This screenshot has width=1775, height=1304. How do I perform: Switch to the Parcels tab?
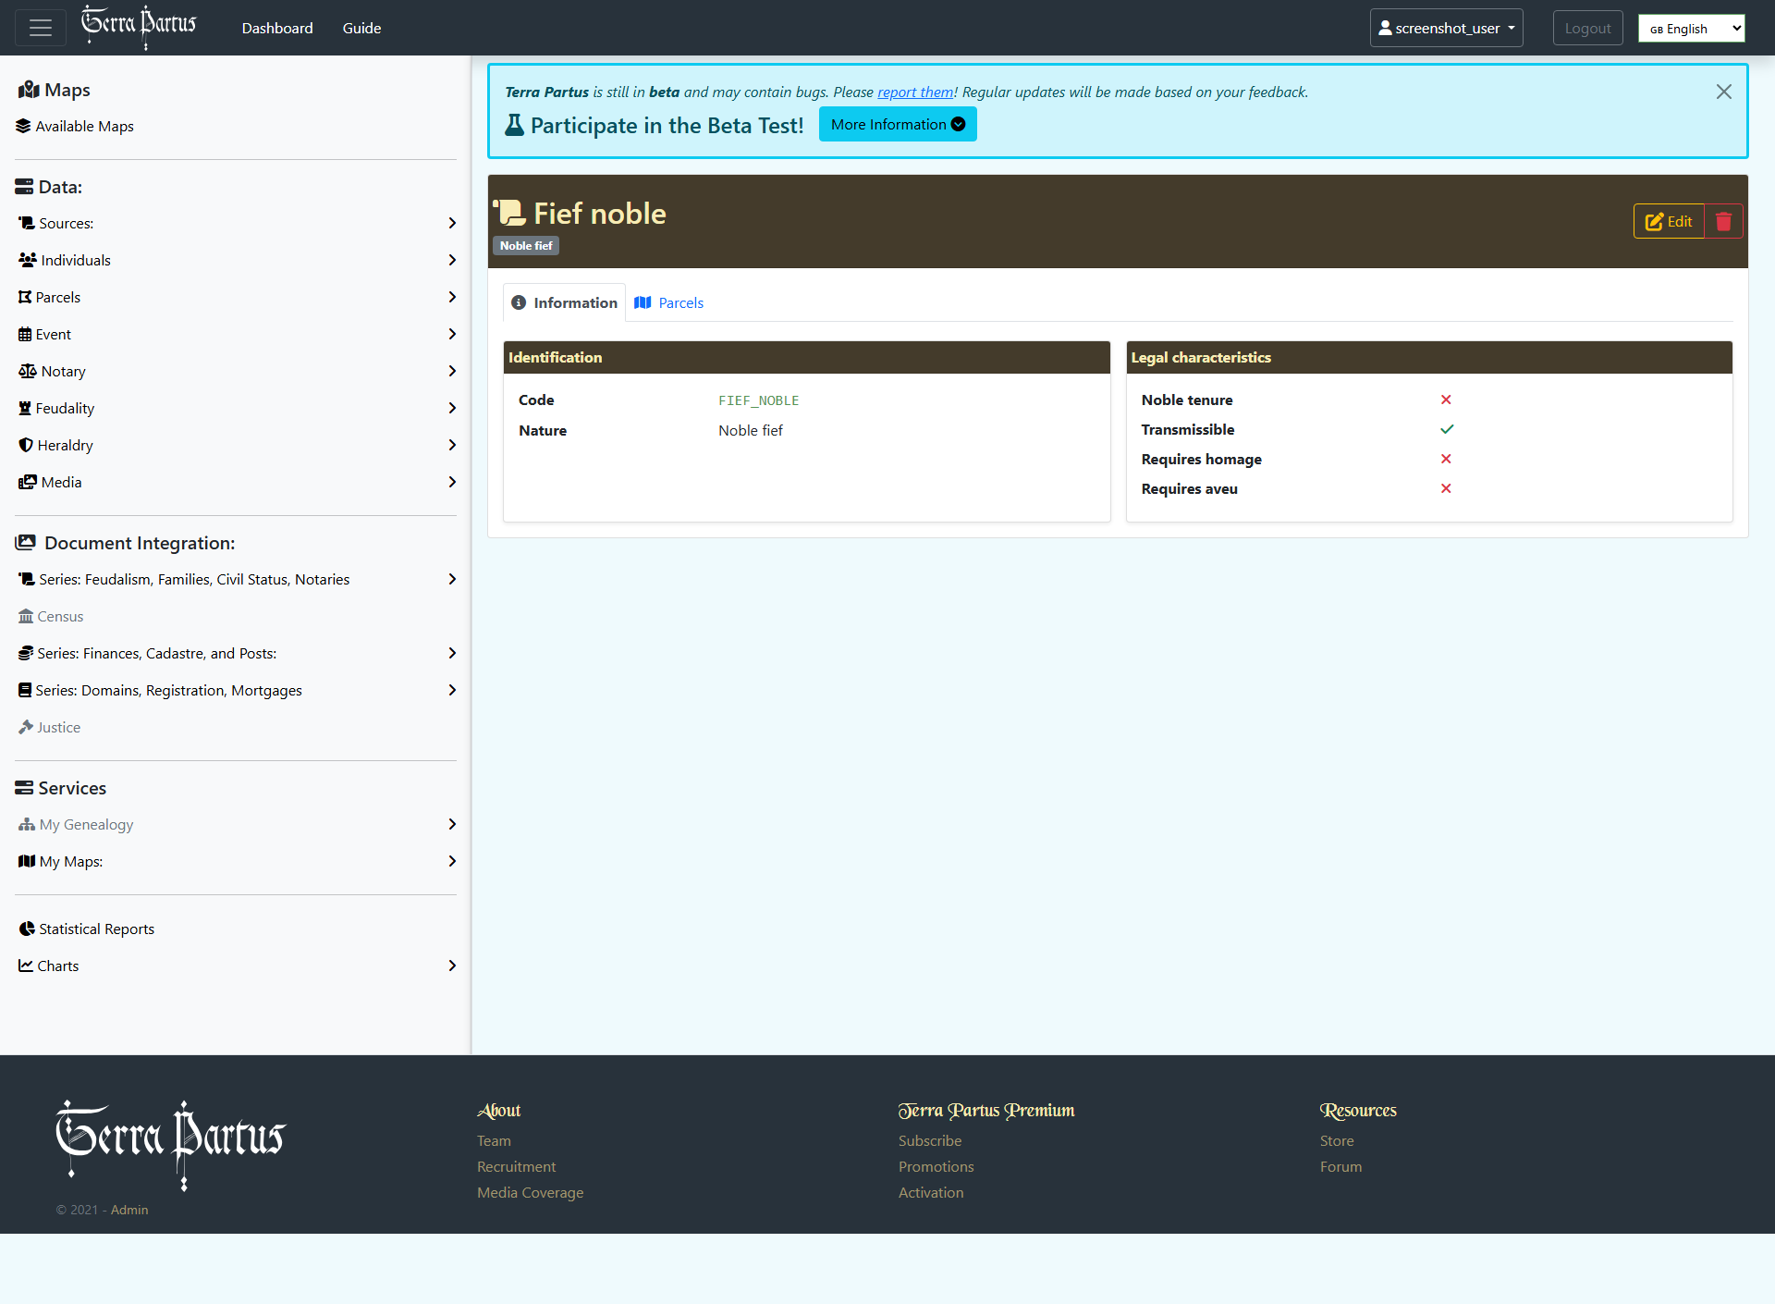pyautogui.click(x=669, y=302)
